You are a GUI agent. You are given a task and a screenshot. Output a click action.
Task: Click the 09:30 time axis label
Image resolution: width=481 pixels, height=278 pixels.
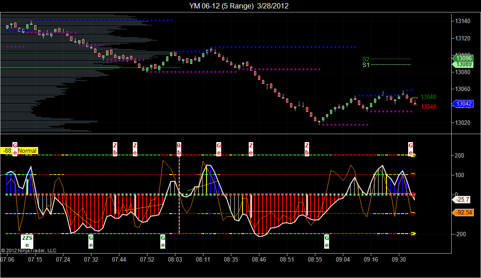click(x=399, y=260)
